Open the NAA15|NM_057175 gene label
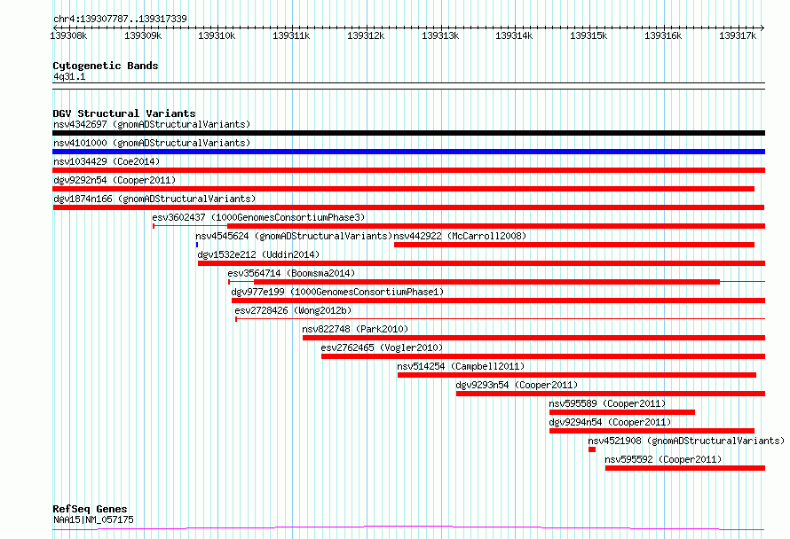Viewport: 790px width, 539px height. pos(93,519)
